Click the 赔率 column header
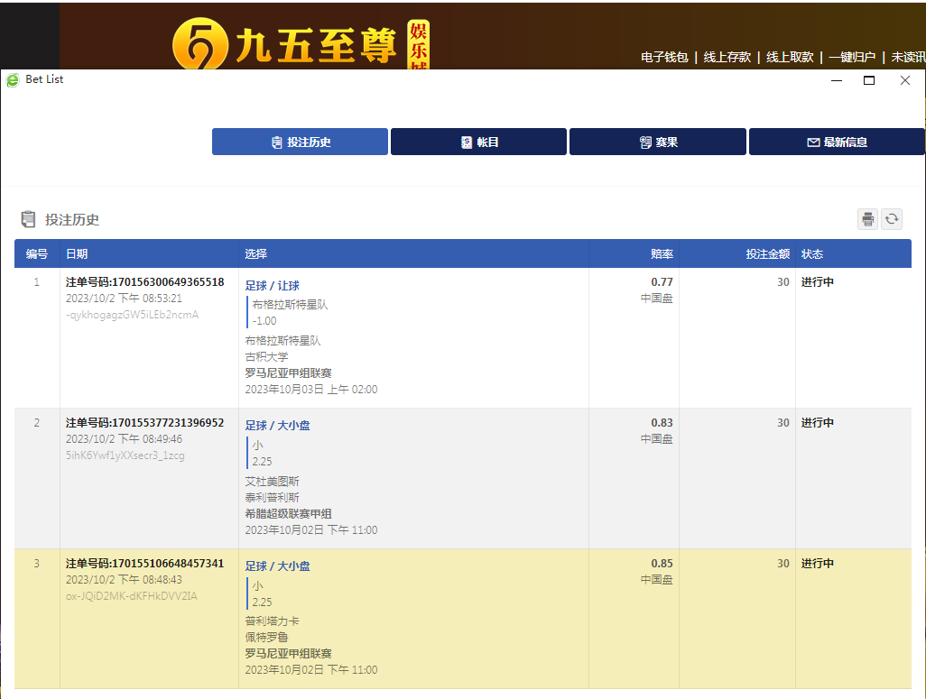 pyautogui.click(x=662, y=254)
